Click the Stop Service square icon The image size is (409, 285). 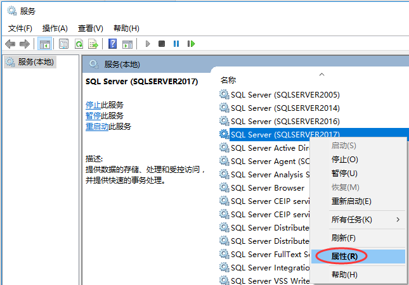point(162,44)
